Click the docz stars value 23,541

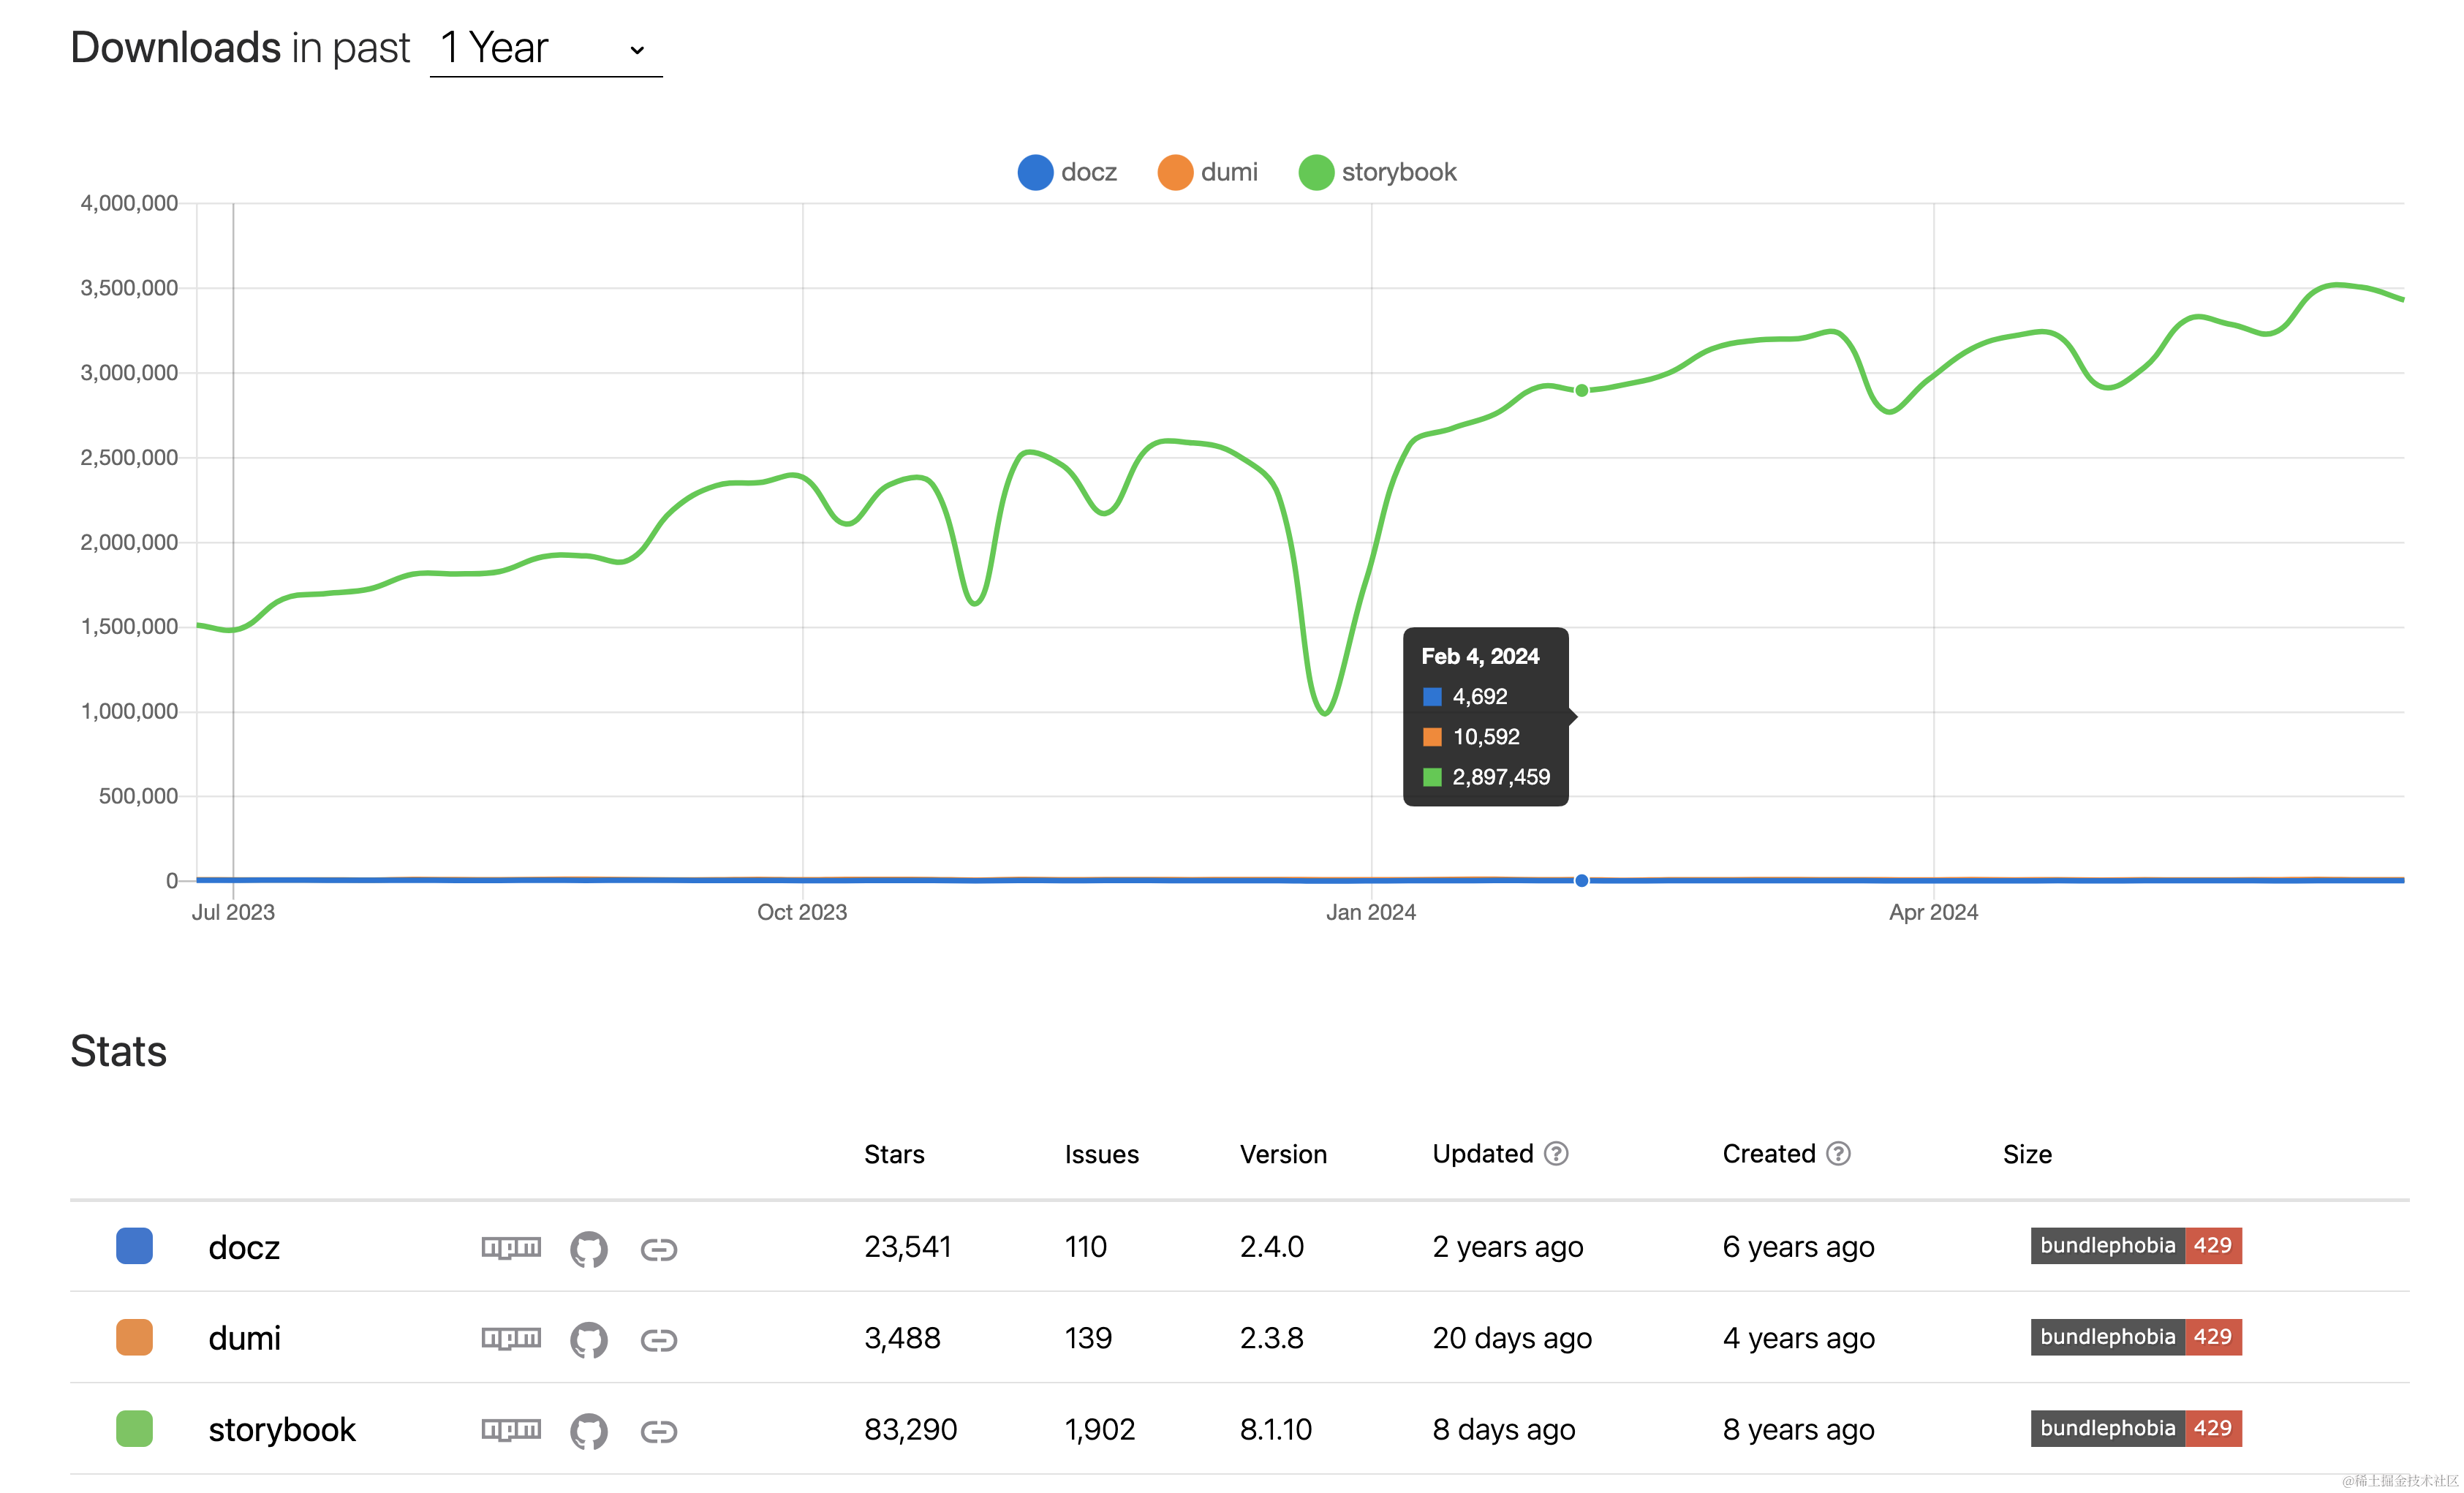(908, 1247)
